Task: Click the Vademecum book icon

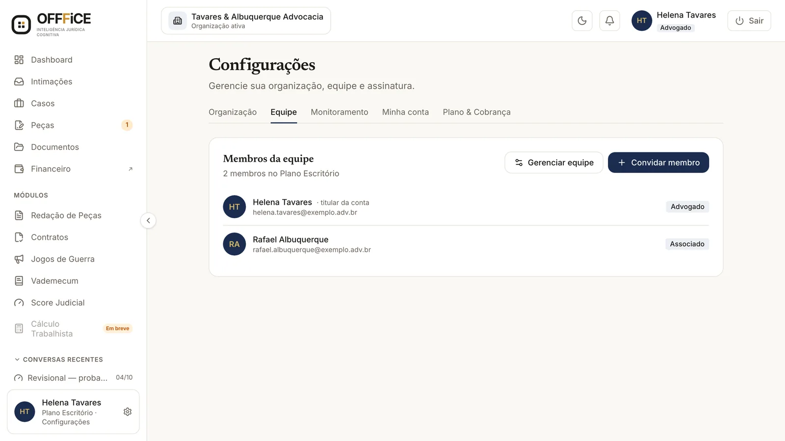Action: click(x=19, y=281)
